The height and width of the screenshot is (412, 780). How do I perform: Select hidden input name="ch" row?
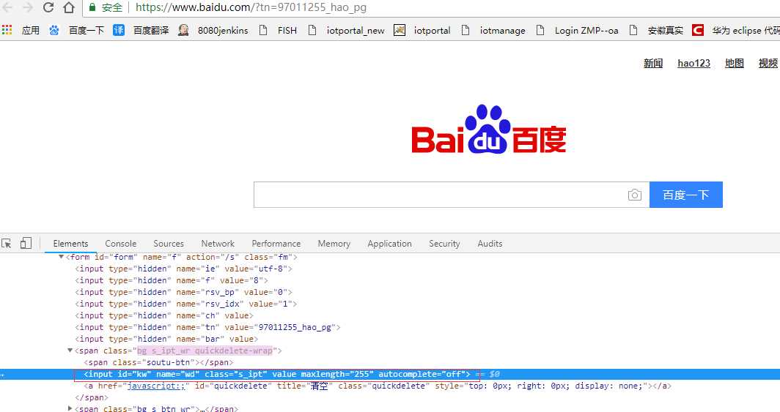(x=164, y=315)
